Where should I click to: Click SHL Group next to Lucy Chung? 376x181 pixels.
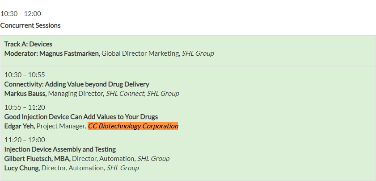[123, 168]
